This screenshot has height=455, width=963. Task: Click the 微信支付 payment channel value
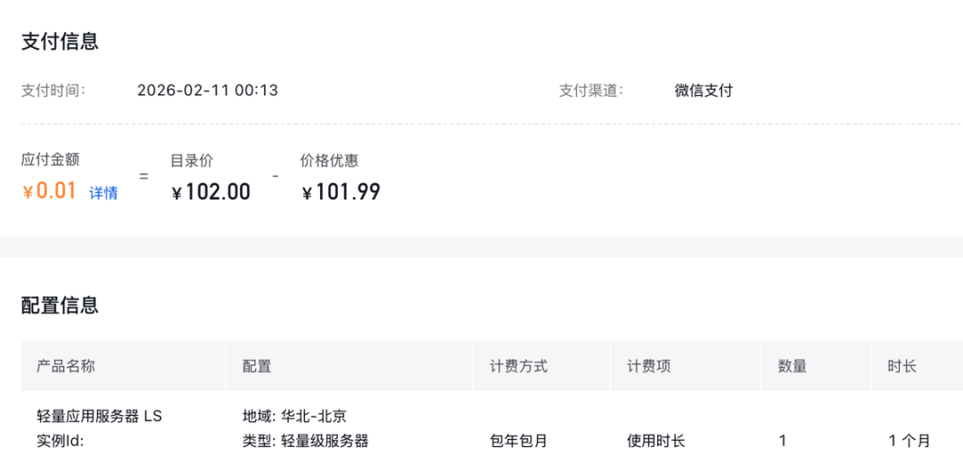point(704,90)
